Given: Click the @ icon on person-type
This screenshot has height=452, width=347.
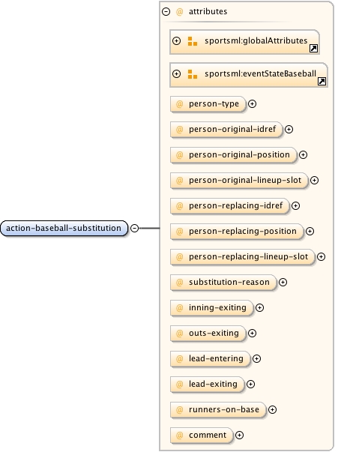Looking at the screenshot, I should click(x=180, y=104).
